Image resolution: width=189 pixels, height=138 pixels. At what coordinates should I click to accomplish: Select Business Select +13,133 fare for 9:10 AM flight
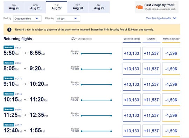[x=132, y=84]
